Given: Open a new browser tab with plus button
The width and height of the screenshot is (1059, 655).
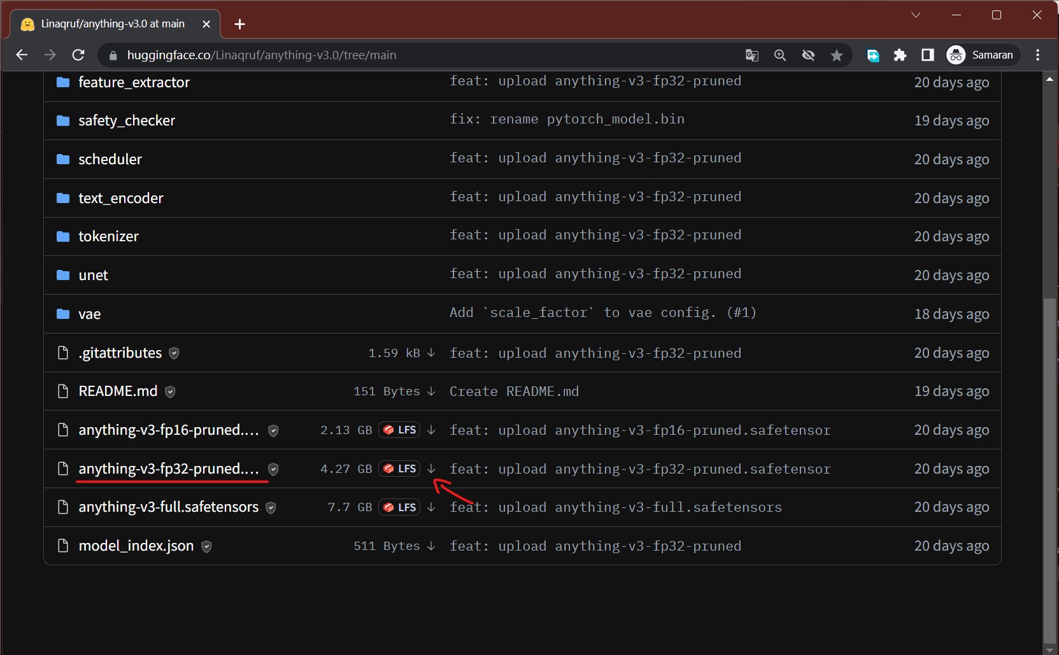Looking at the screenshot, I should (x=239, y=24).
